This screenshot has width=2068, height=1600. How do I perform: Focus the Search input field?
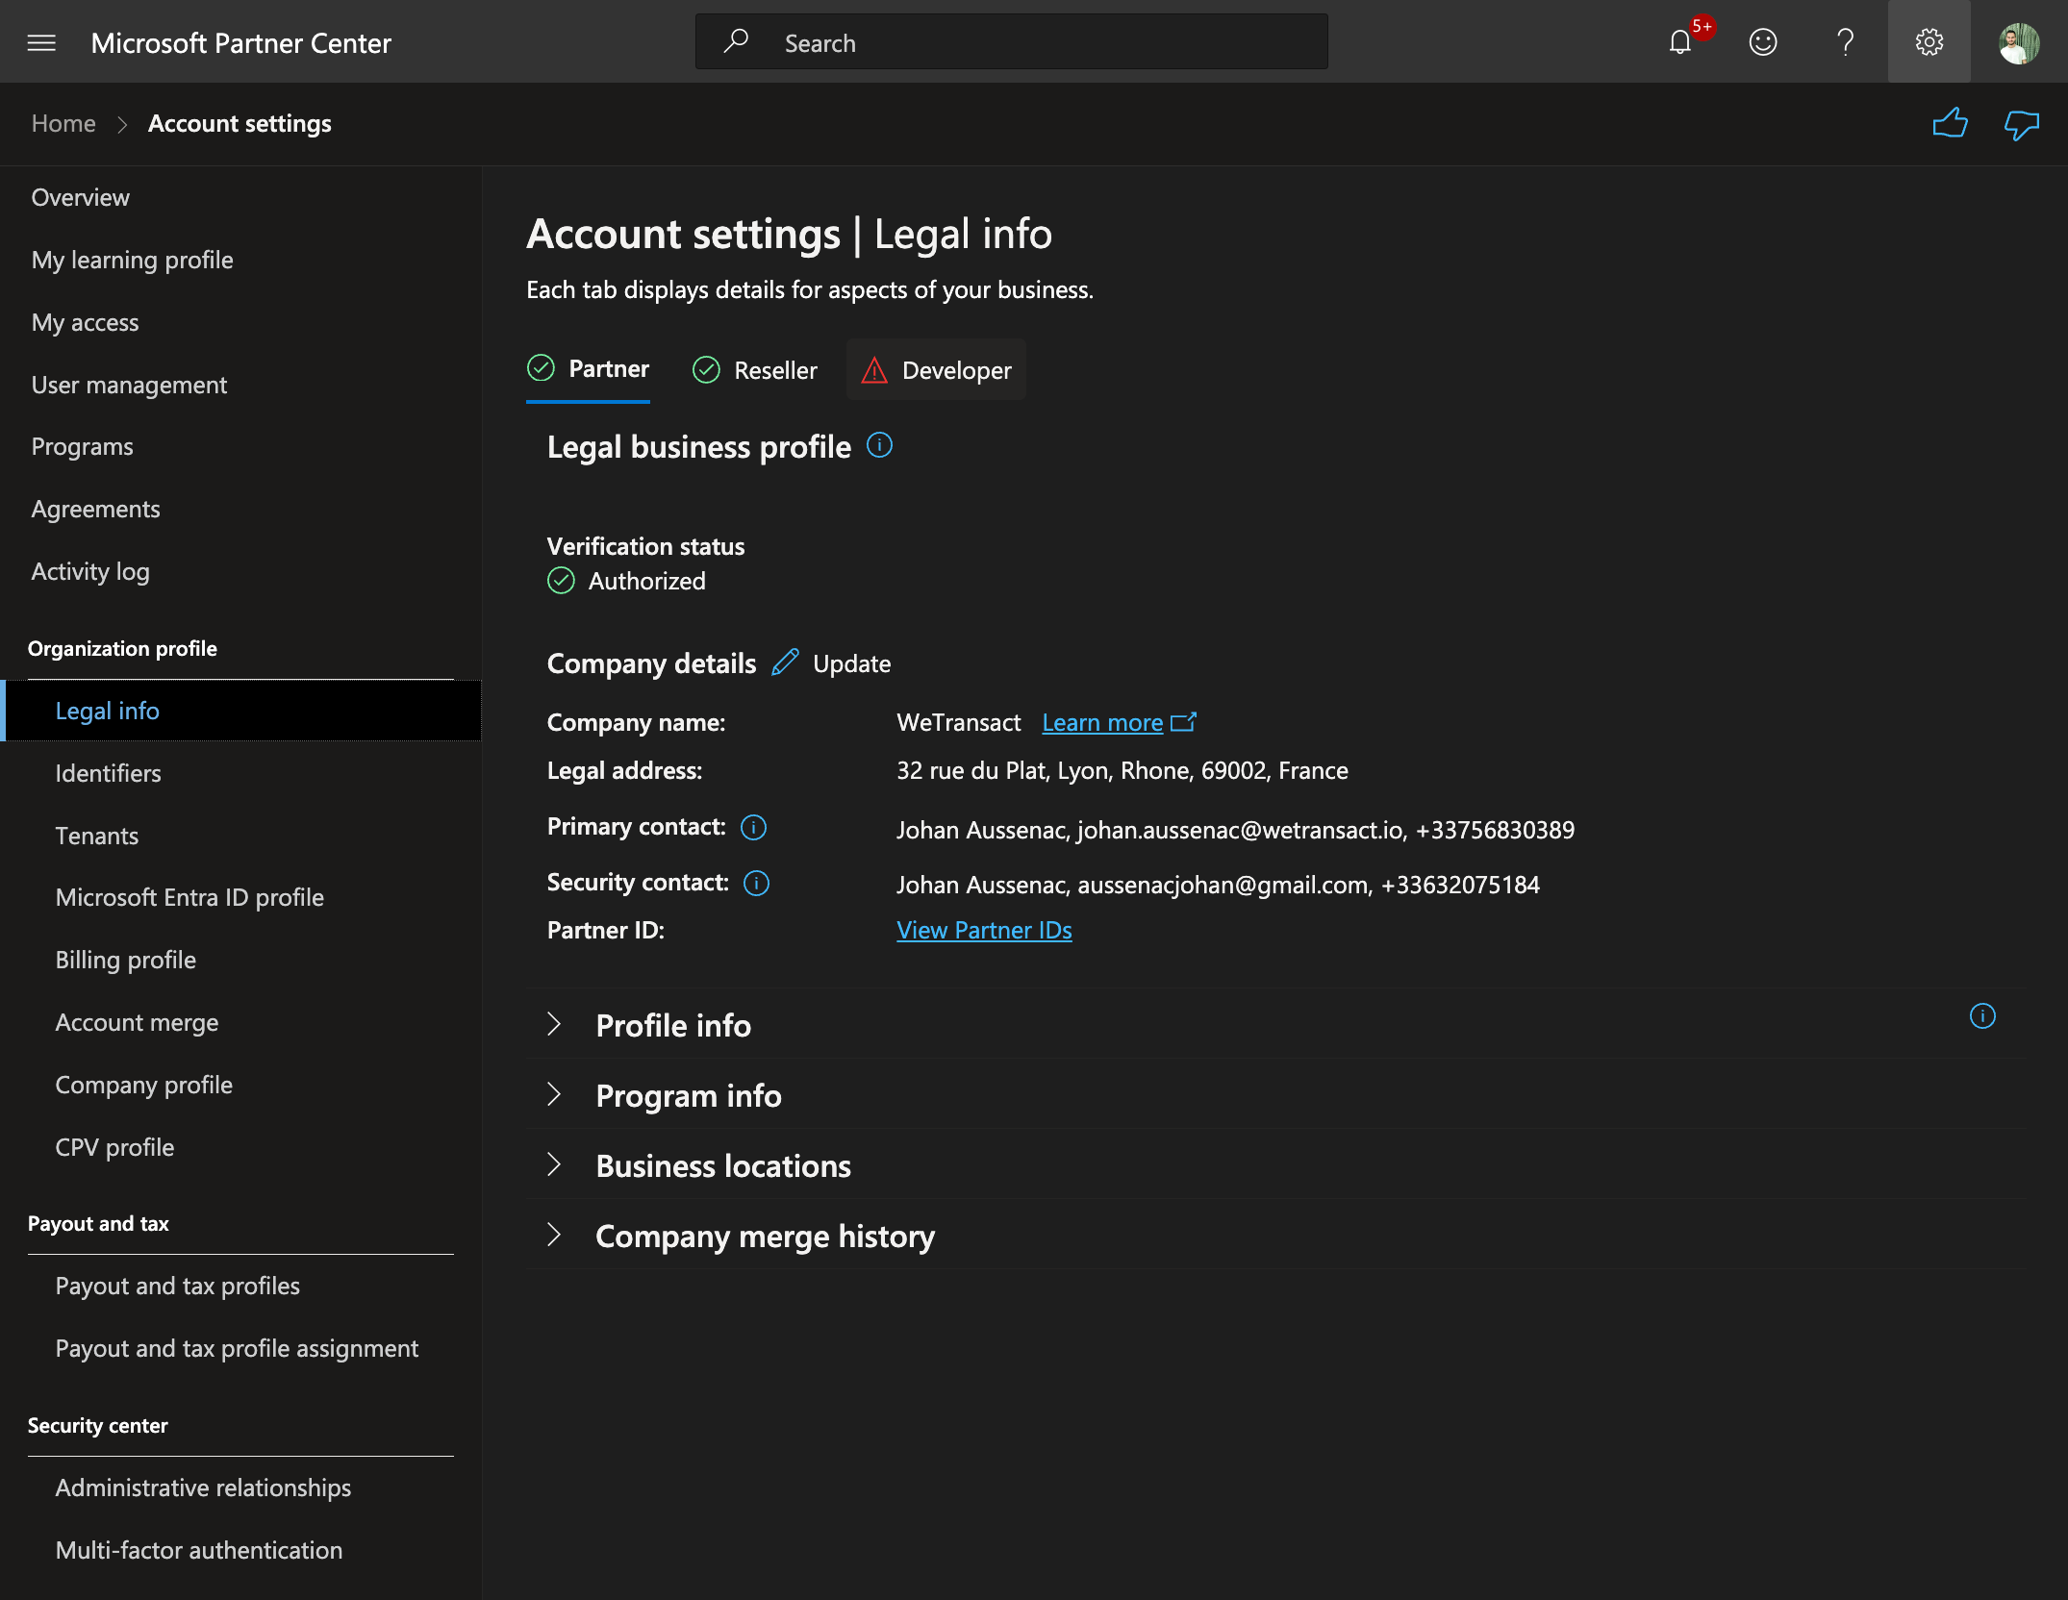1011,42
